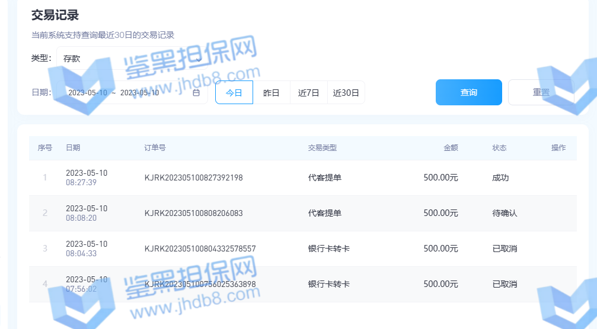Click the end date in date range
This screenshot has width=597, height=329.
[x=139, y=93]
